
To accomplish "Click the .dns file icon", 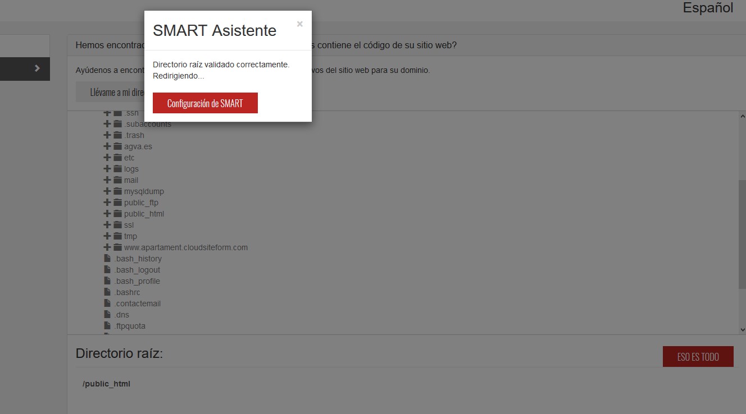I will (107, 315).
